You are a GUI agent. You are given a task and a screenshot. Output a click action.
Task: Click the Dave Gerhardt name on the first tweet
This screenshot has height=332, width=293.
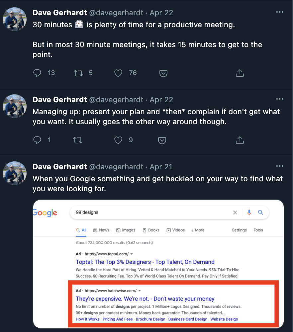pos(60,13)
